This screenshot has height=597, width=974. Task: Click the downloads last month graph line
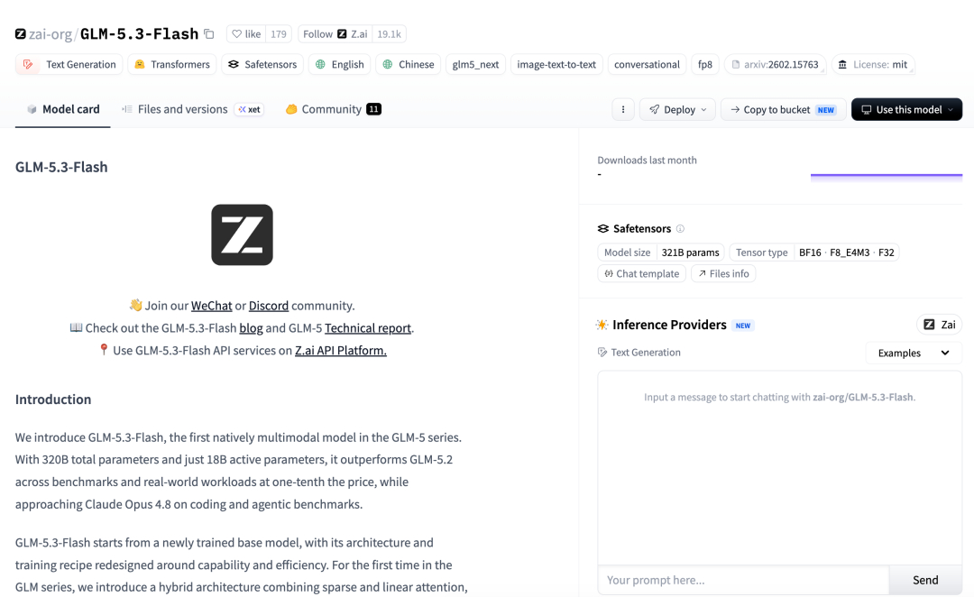pyautogui.click(x=887, y=176)
